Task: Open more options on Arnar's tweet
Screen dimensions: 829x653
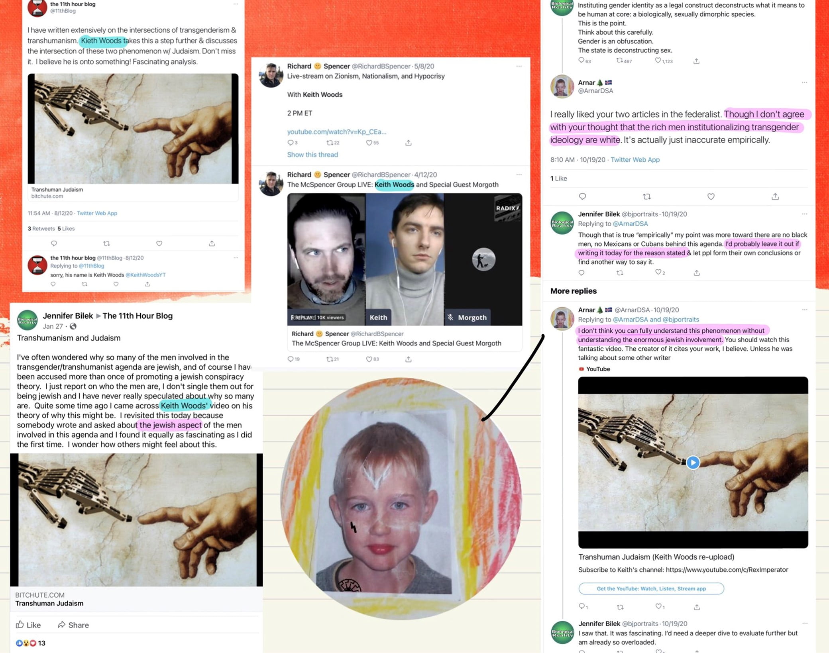Action: pos(804,82)
